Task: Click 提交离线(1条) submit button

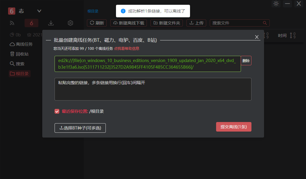Action: [233, 127]
